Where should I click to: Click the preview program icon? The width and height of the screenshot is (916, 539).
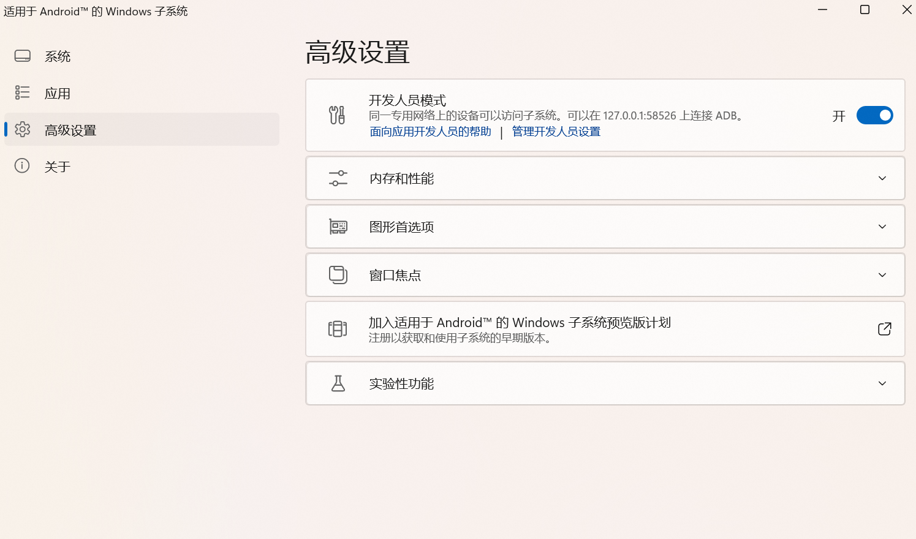click(338, 329)
